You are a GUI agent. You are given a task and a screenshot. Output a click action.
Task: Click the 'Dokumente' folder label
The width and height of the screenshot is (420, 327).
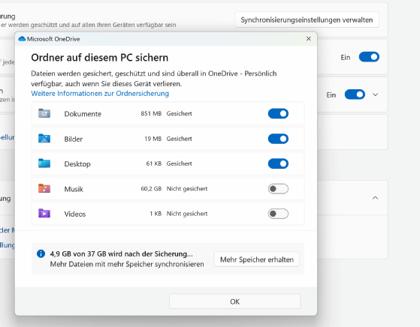(83, 114)
